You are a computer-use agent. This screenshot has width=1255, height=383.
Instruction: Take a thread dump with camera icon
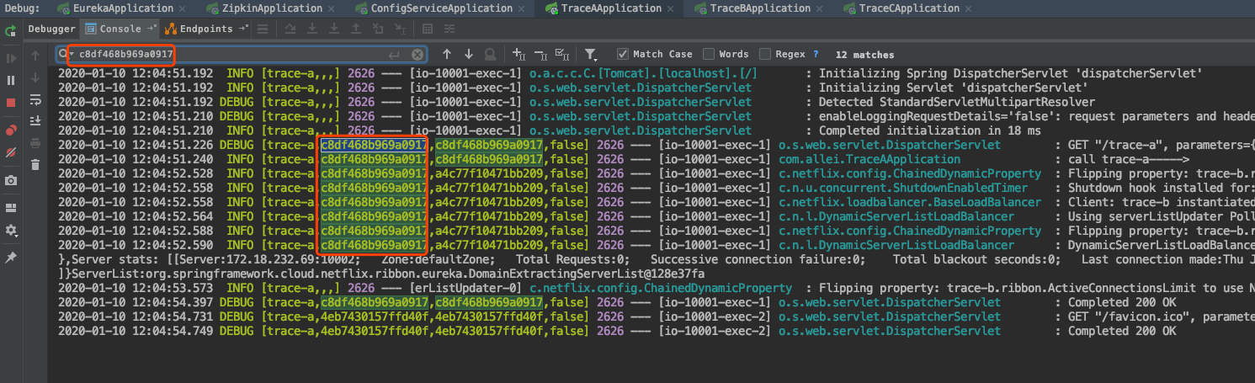(x=11, y=180)
